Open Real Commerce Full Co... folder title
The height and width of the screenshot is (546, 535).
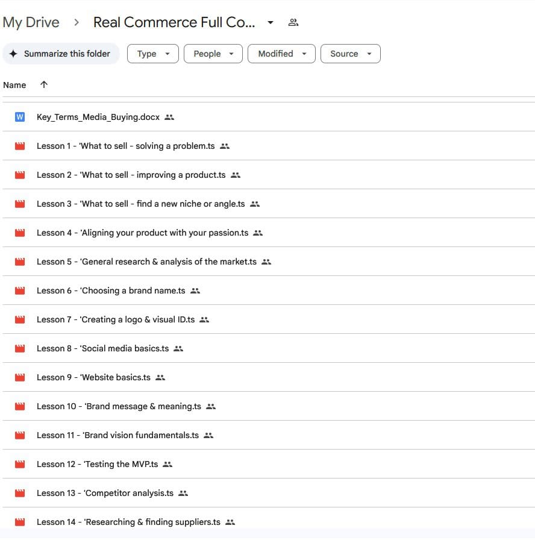tap(174, 23)
